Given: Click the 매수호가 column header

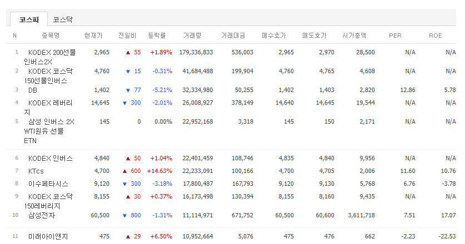Looking at the screenshot, I should pos(273,35).
